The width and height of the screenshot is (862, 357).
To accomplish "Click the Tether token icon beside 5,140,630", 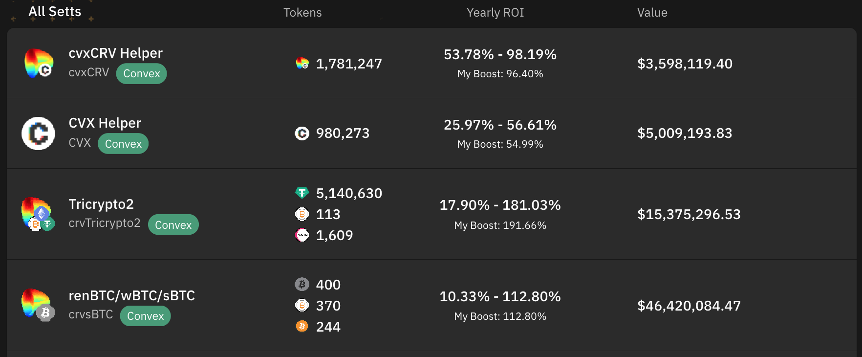I will pyautogui.click(x=302, y=193).
